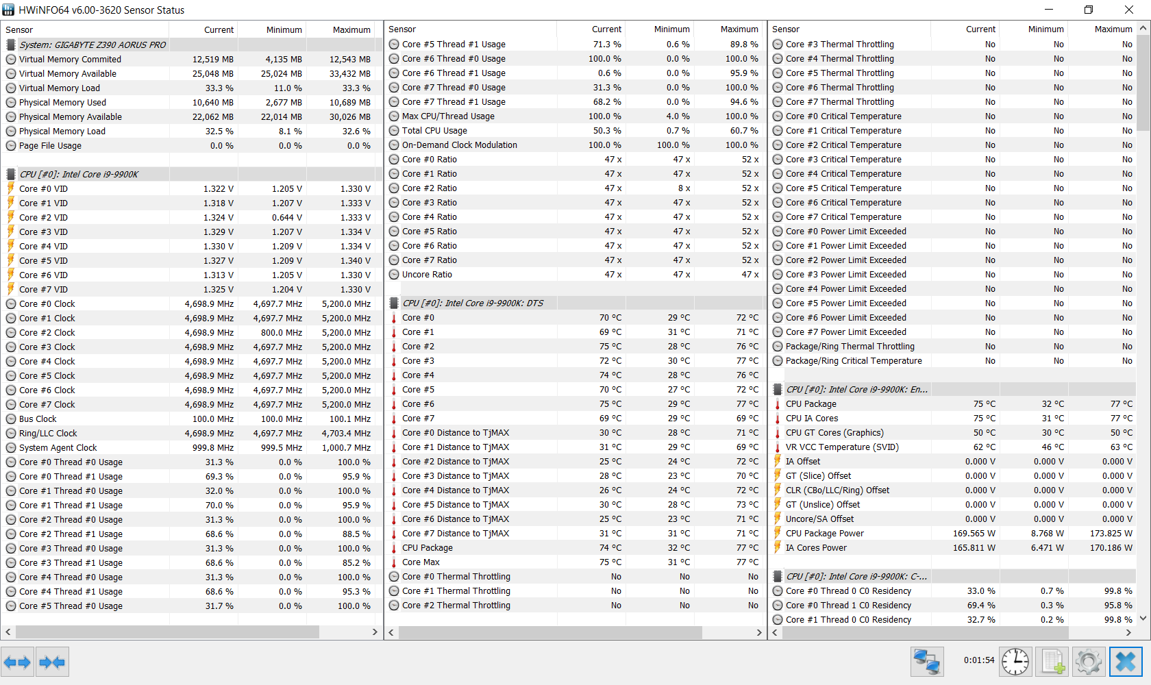Click the circle icon beside Page File Usage

click(11, 145)
